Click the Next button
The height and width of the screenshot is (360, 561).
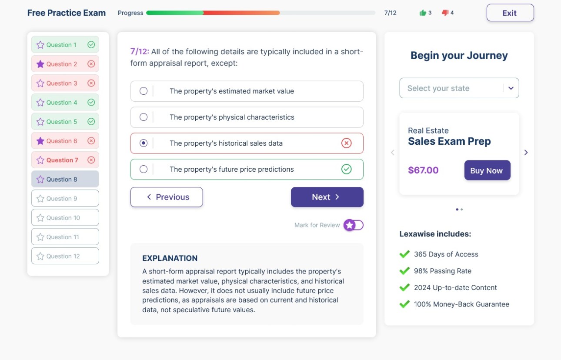(x=327, y=197)
